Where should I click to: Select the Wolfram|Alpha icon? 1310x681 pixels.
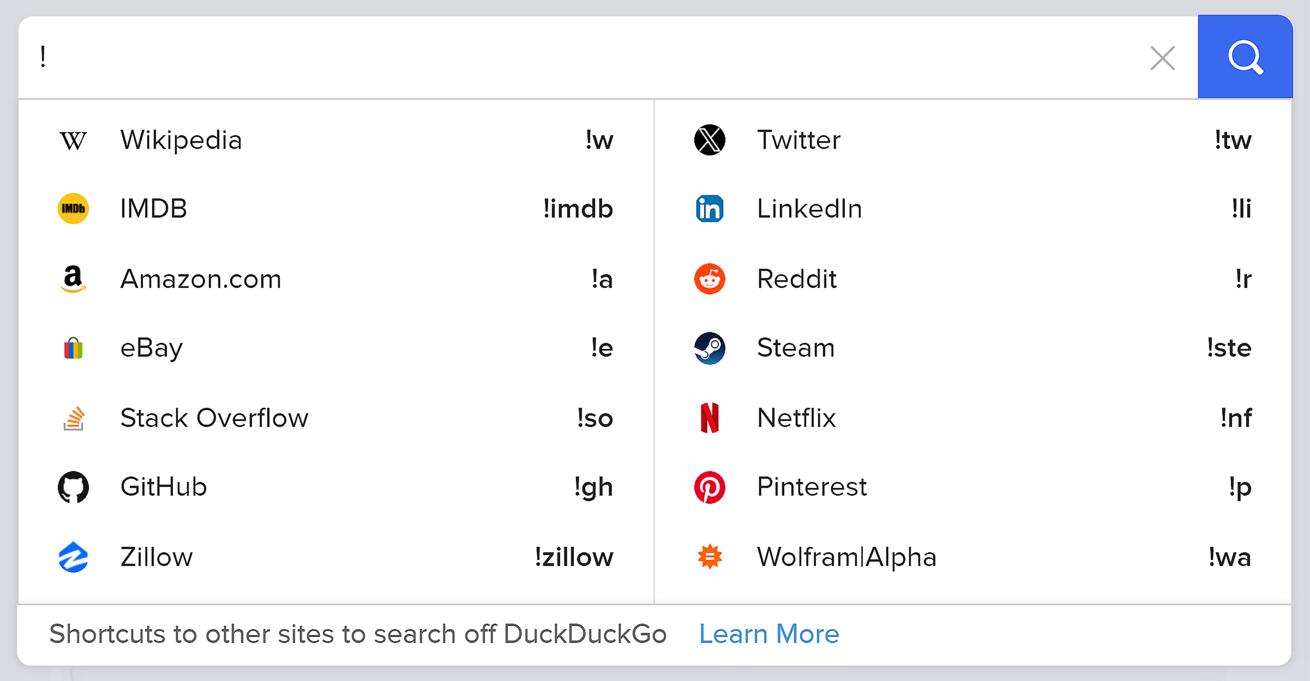709,557
